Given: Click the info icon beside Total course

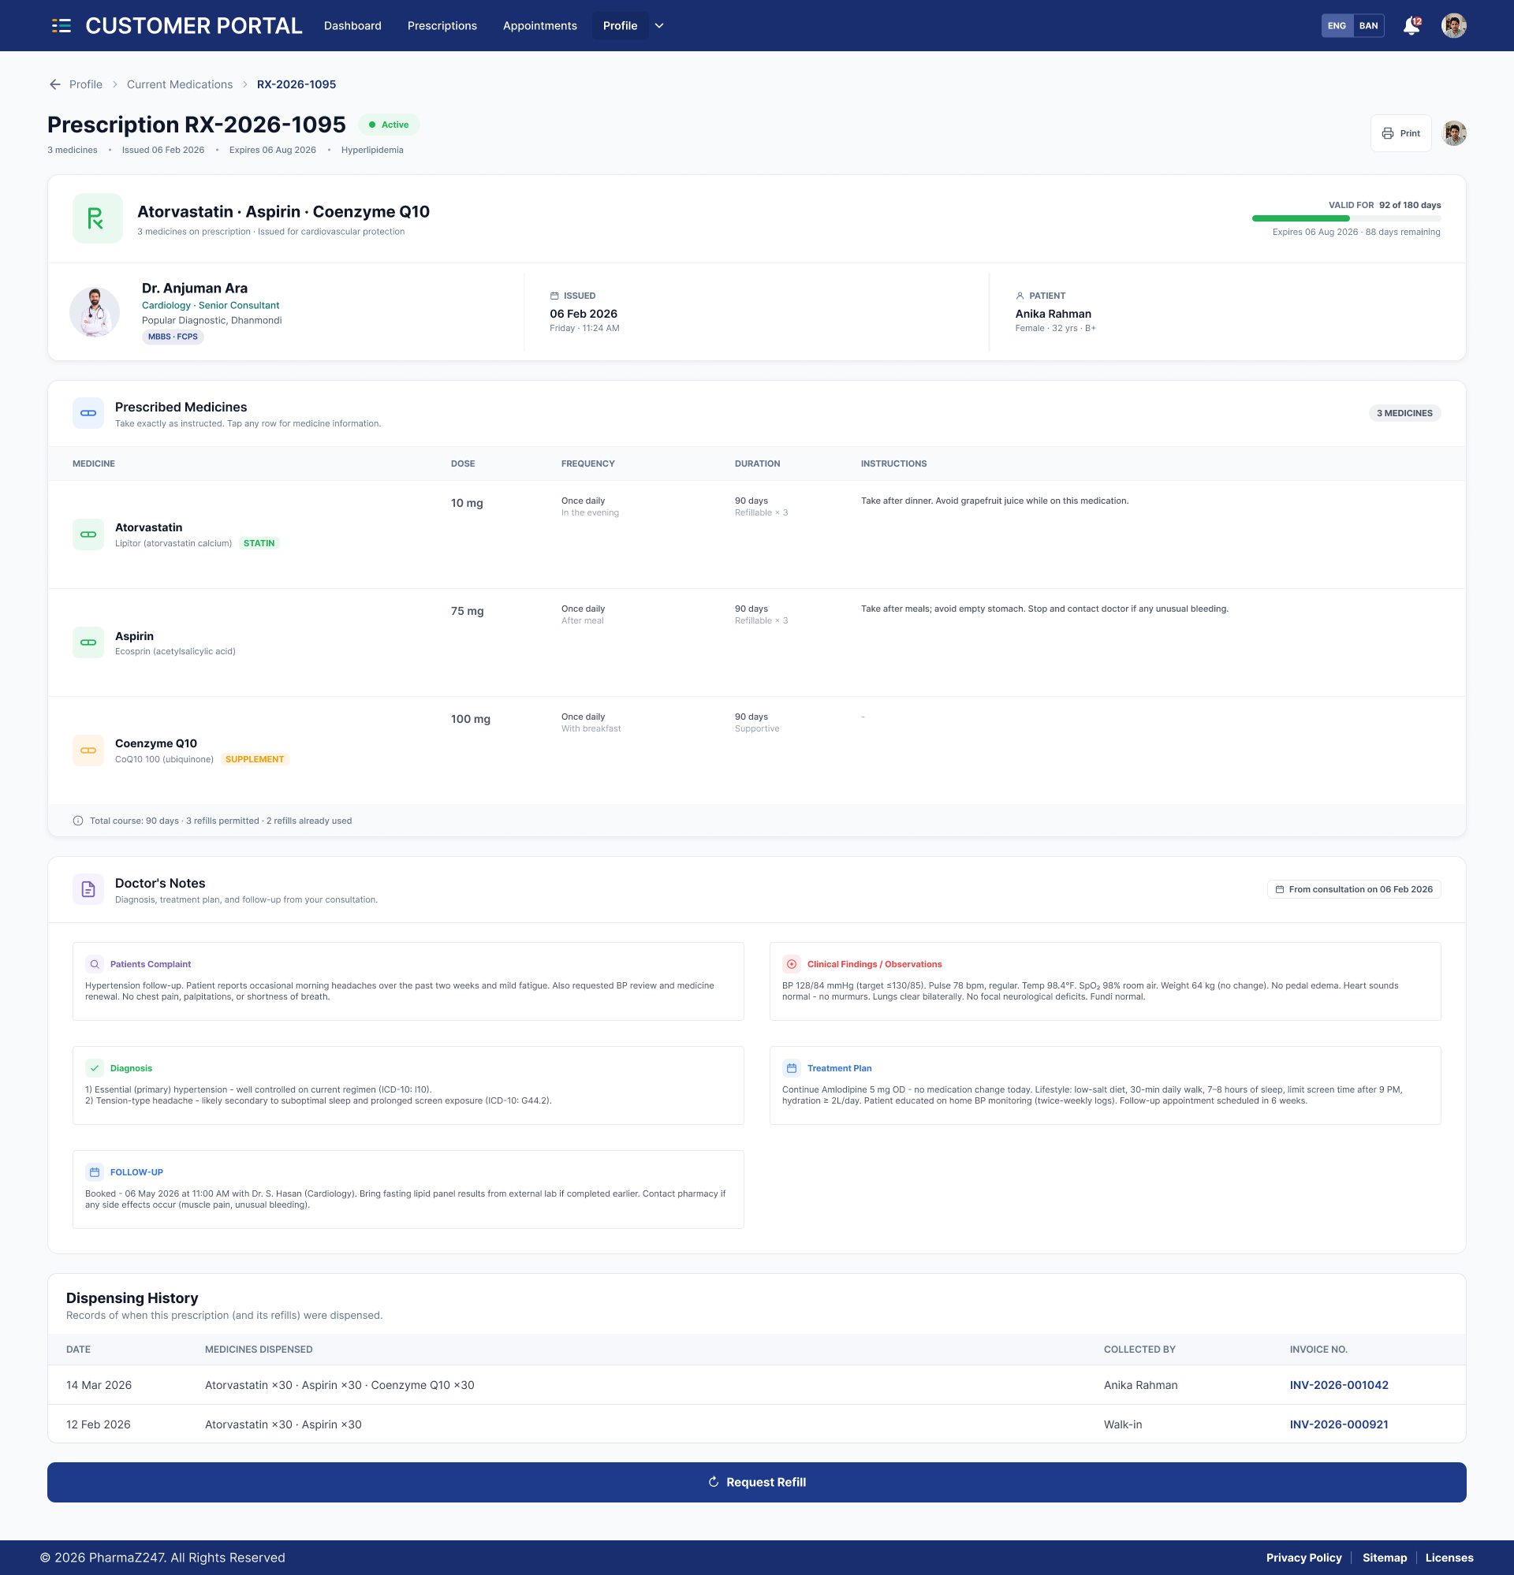Looking at the screenshot, I should 78,821.
